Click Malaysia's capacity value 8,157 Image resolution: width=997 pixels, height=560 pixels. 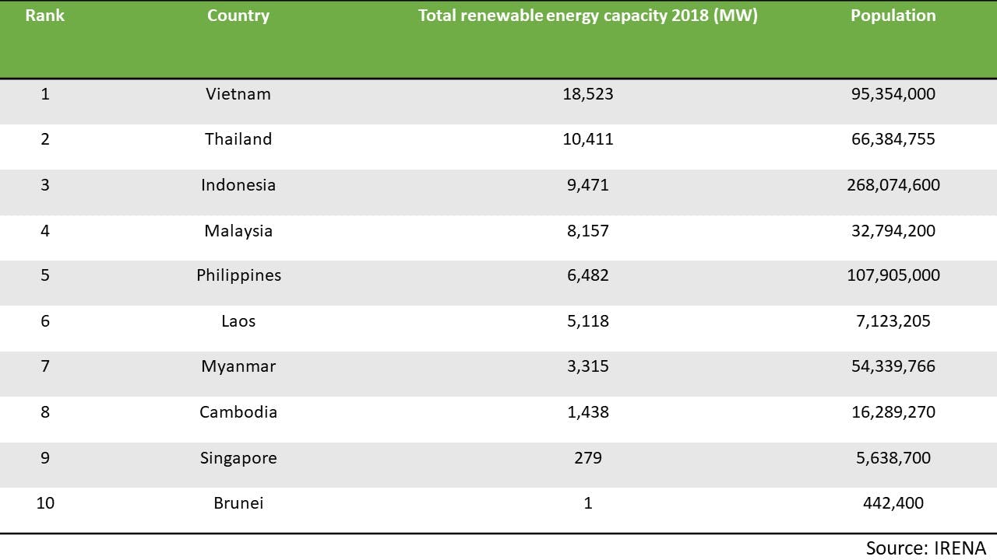click(x=590, y=230)
